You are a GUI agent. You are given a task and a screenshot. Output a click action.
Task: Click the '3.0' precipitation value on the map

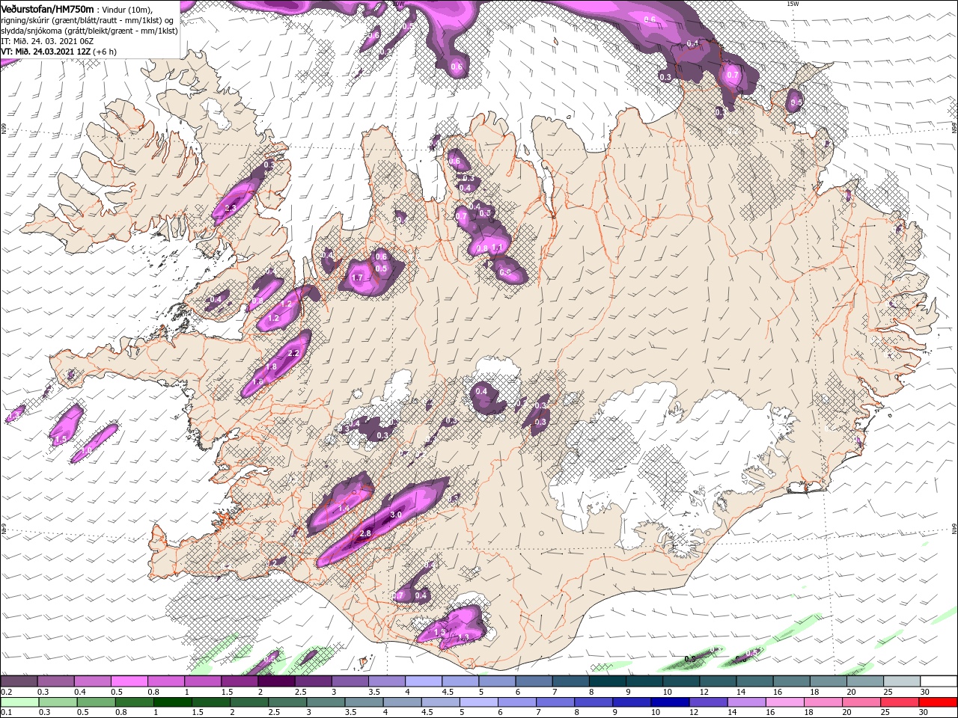tap(396, 515)
